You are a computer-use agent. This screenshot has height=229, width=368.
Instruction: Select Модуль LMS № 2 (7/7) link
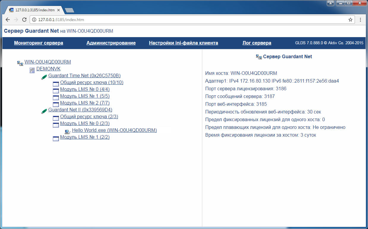[85, 103]
